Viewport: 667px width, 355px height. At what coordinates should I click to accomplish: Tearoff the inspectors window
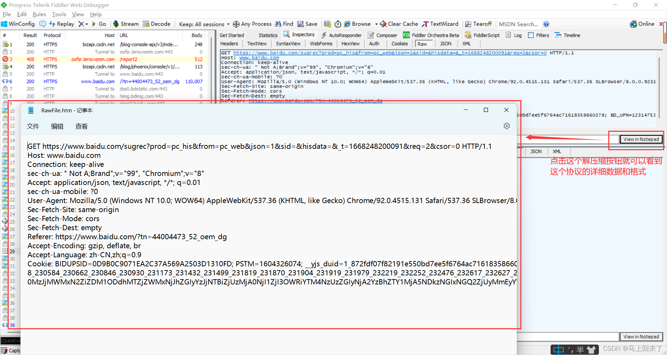click(479, 24)
